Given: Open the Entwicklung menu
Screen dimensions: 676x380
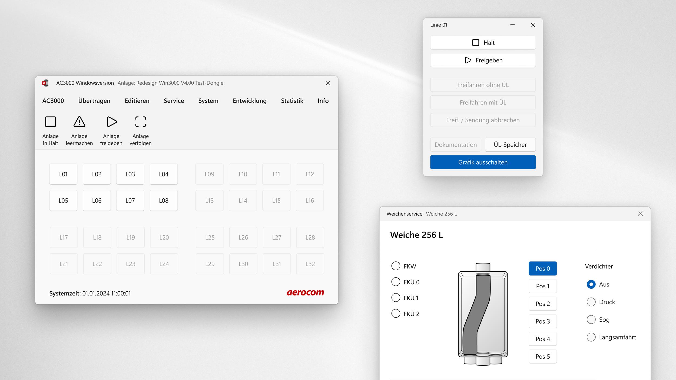Looking at the screenshot, I should (x=250, y=101).
